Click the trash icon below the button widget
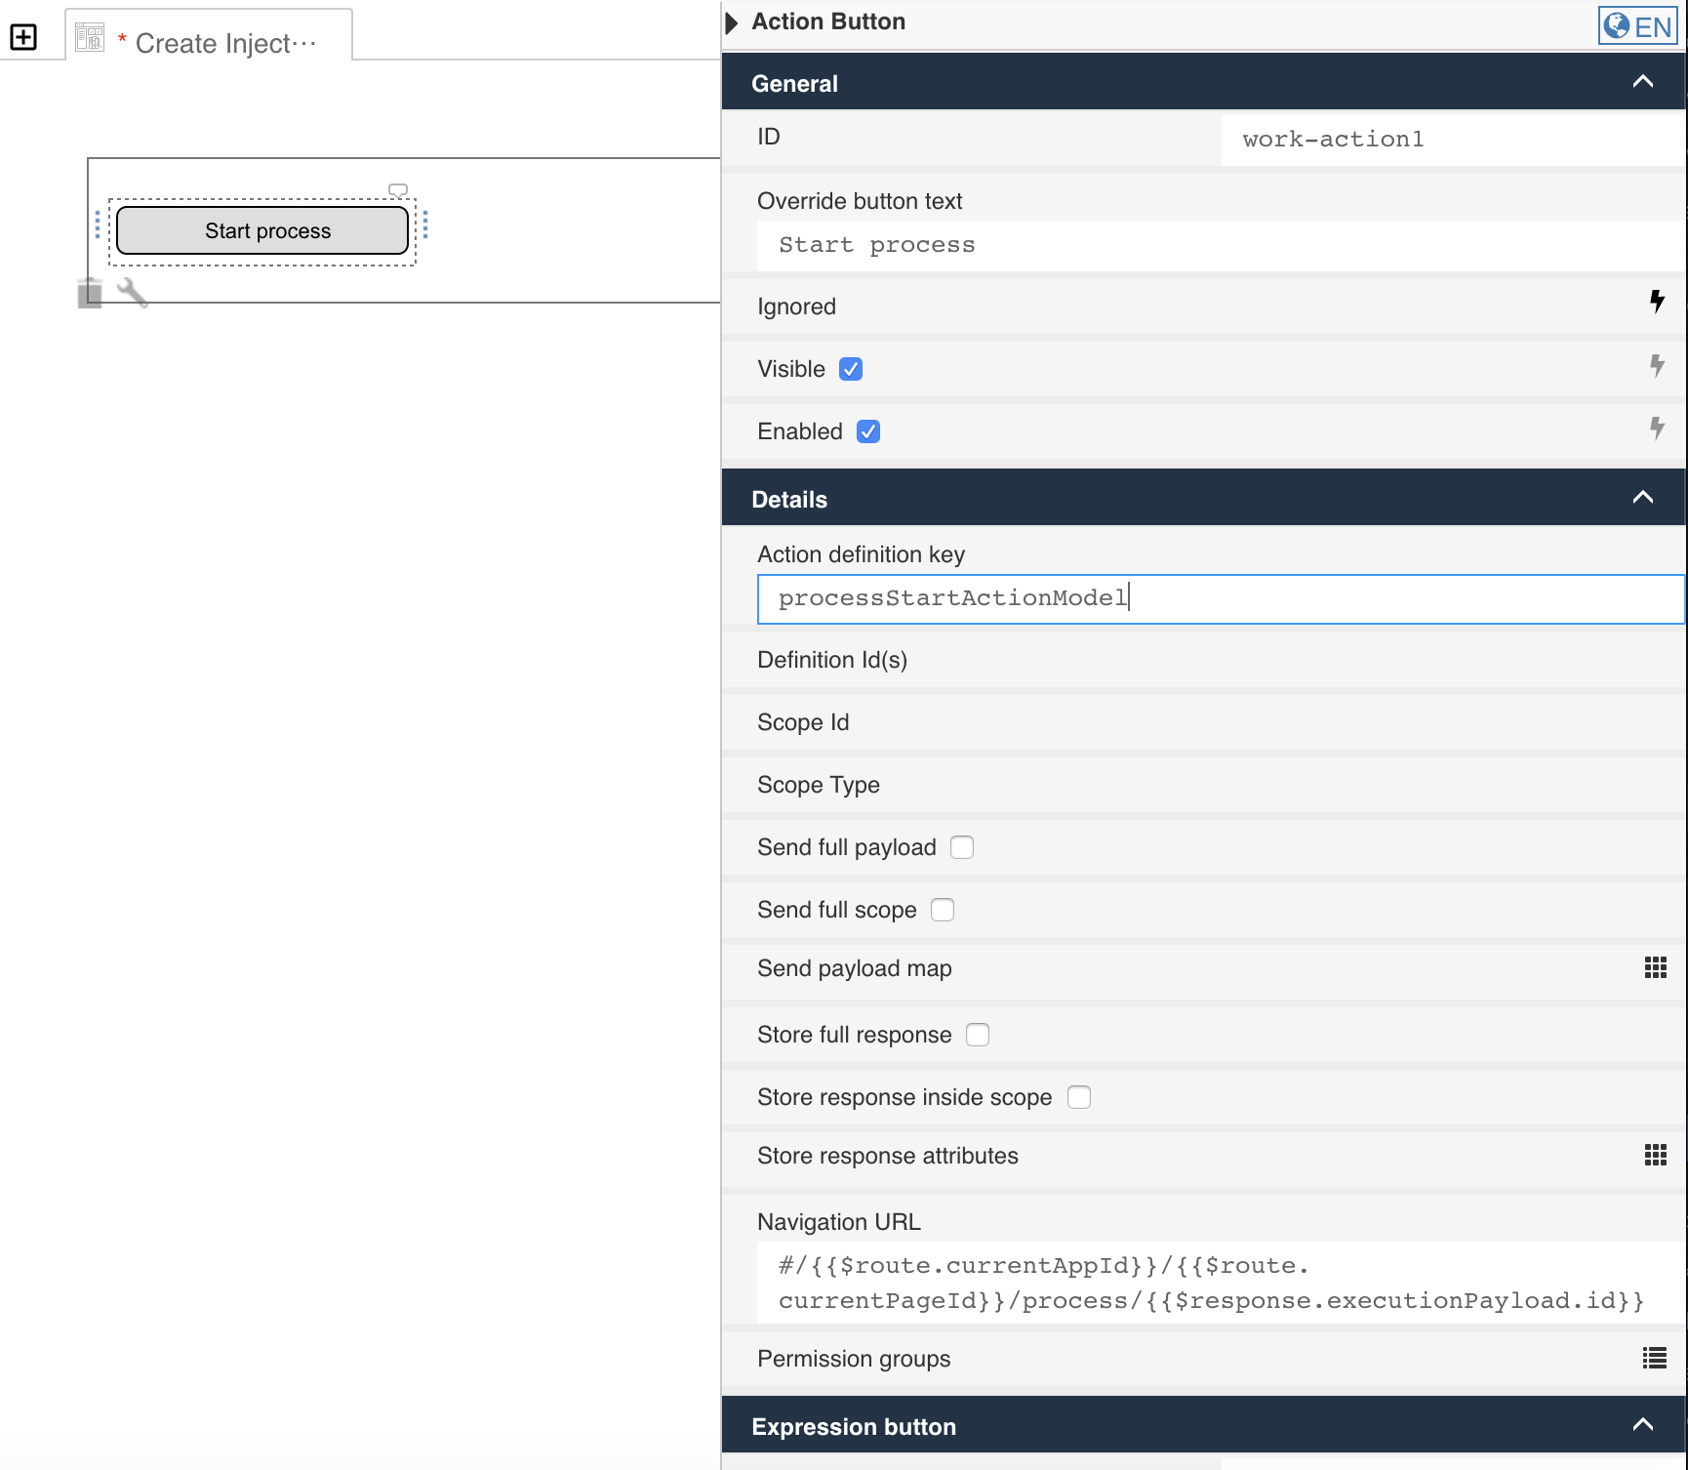The image size is (1688, 1470). (x=90, y=293)
